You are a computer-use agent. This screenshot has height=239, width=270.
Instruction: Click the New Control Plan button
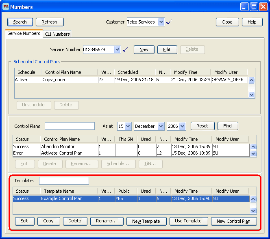[233, 222]
